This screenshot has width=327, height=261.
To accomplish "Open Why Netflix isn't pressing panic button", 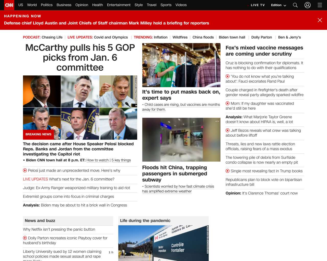I will (59, 229).
